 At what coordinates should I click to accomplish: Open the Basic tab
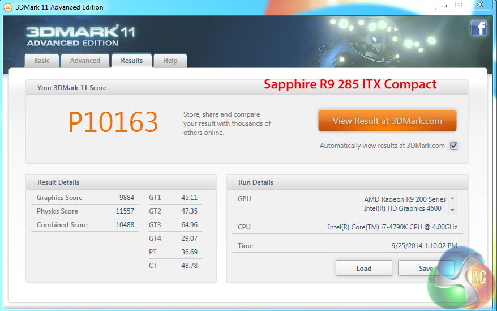tap(42, 61)
